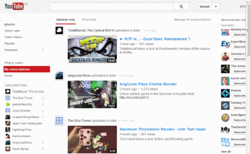250x154 pixels.
Task: Switch to All activity tab
Action: (89, 20)
